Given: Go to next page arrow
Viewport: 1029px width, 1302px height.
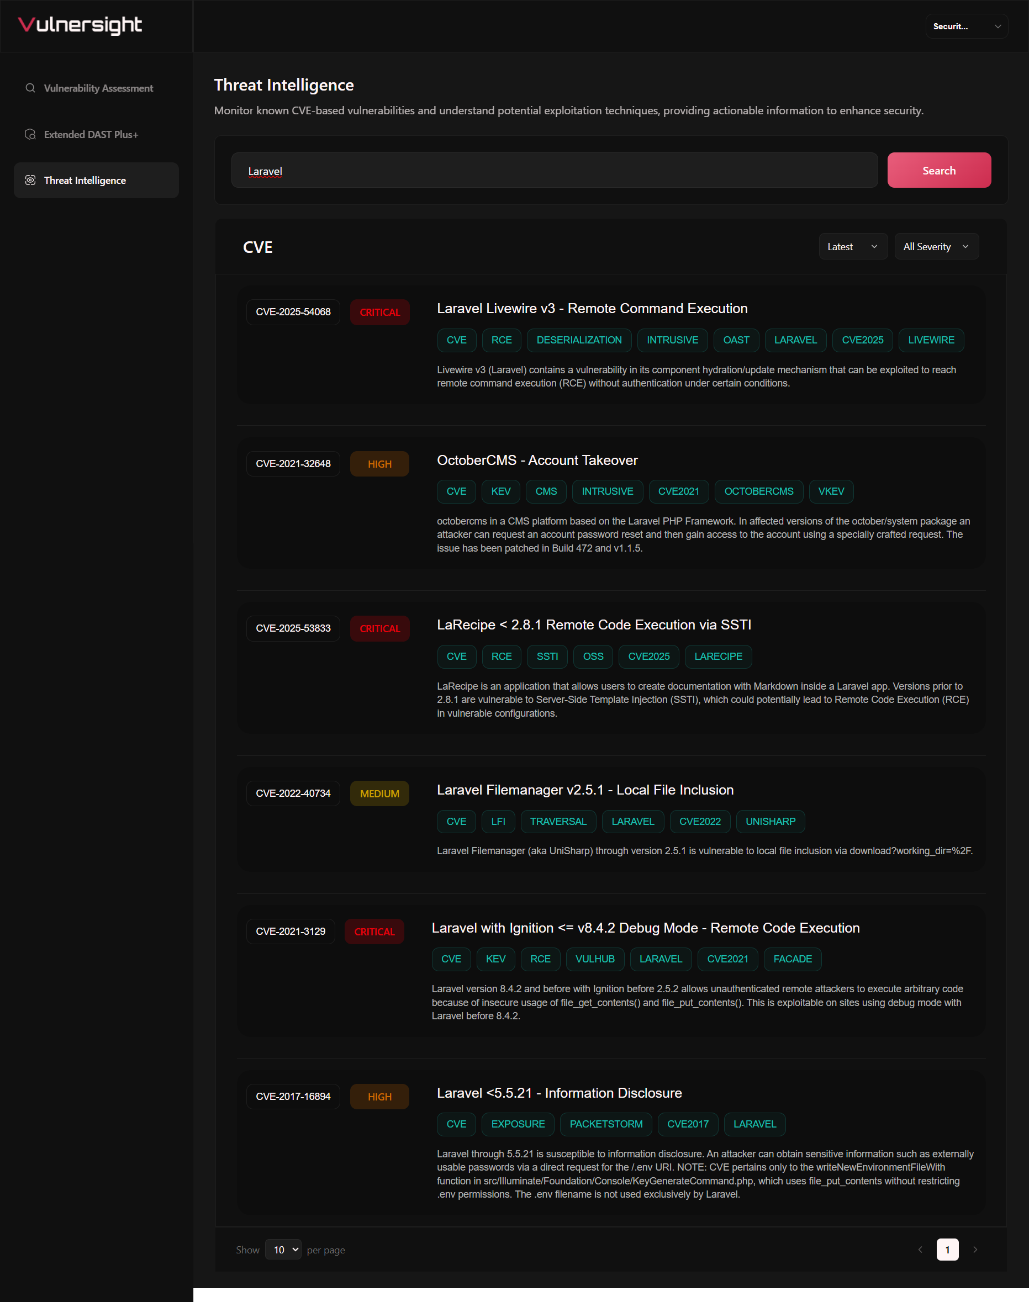Looking at the screenshot, I should pyautogui.click(x=975, y=1250).
